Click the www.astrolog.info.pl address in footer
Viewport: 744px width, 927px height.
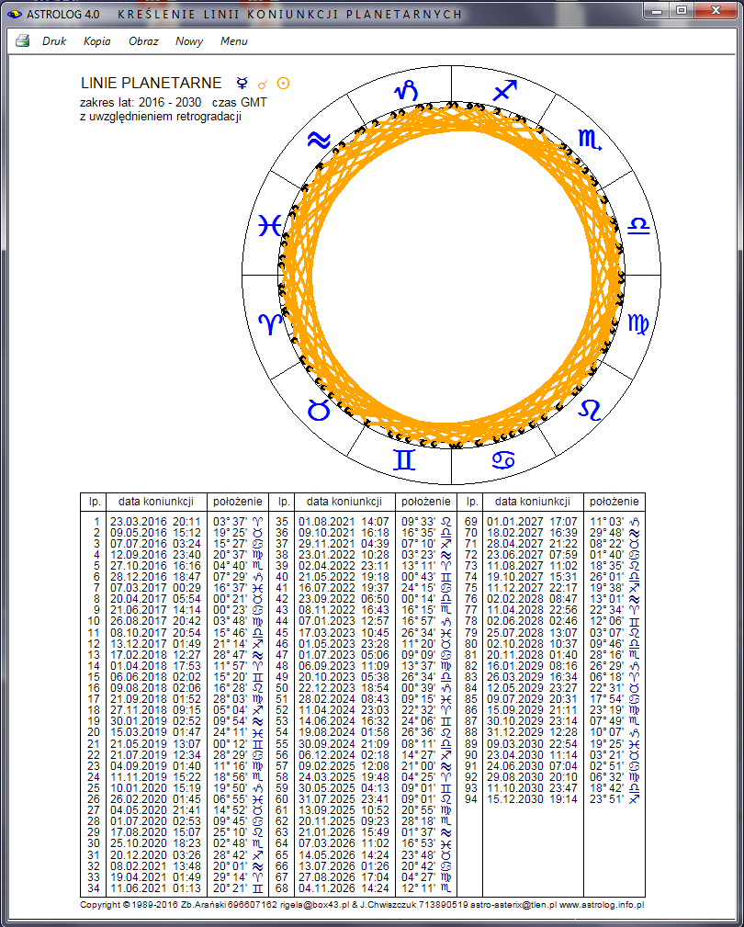[602, 905]
